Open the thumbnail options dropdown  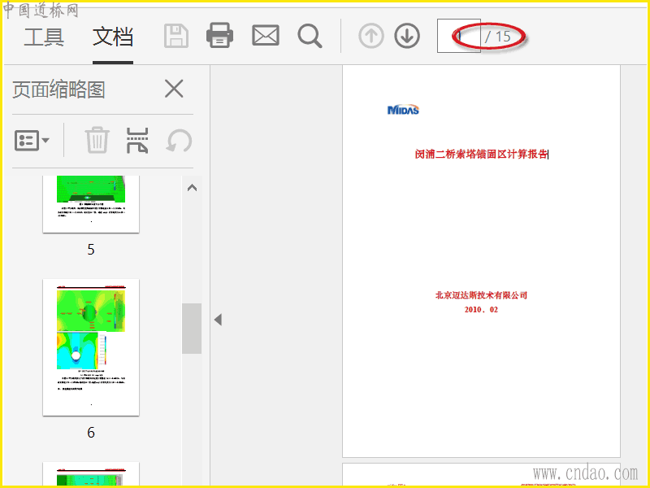(32, 140)
